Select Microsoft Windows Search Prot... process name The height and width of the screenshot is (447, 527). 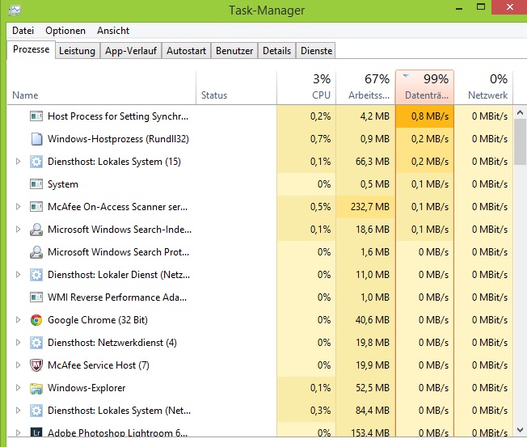pos(118,252)
